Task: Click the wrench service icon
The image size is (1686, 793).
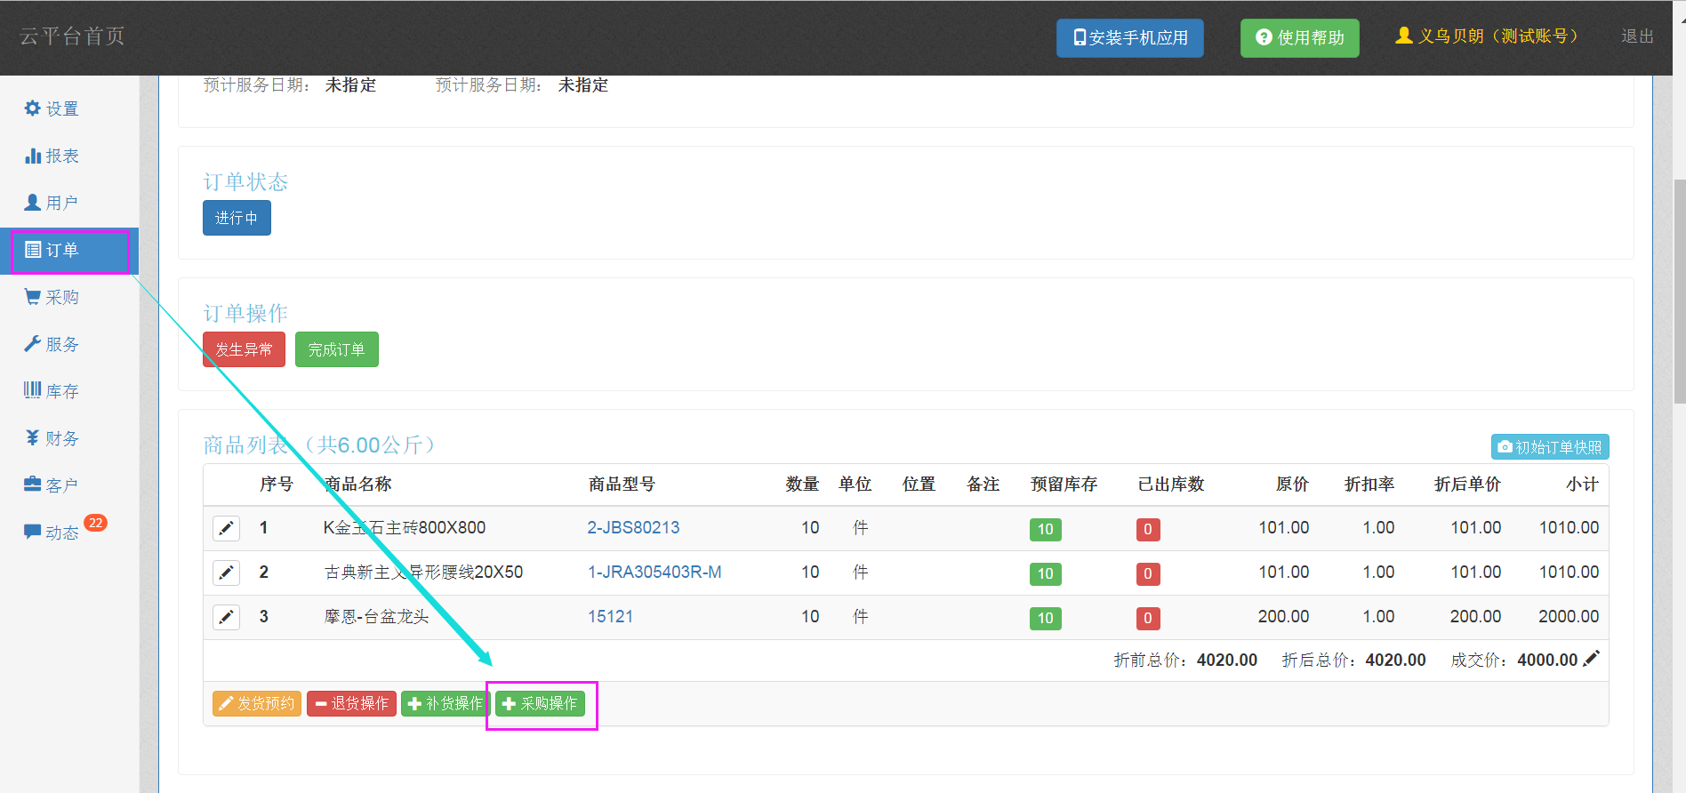Action: 33,343
